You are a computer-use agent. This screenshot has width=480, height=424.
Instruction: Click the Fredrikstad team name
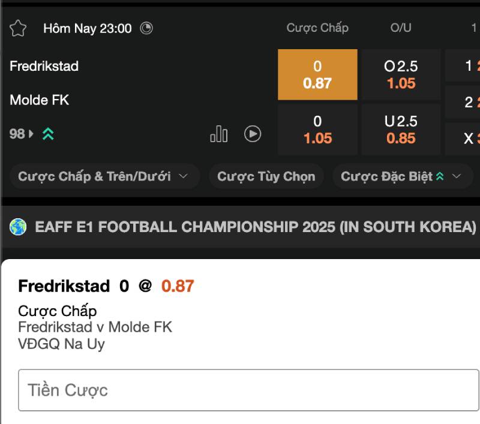tap(44, 66)
